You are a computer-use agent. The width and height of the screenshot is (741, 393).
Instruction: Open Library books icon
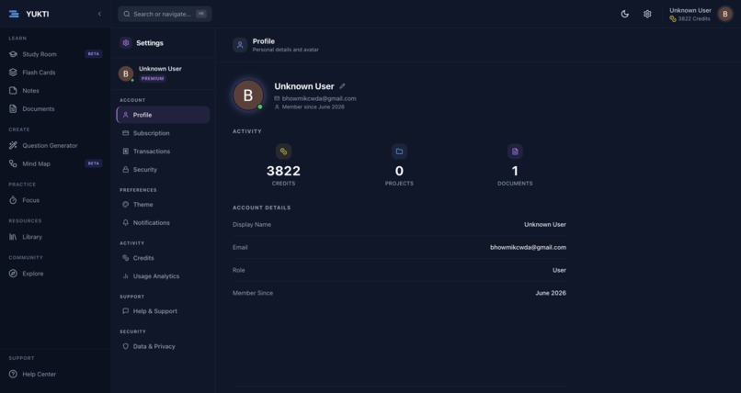(x=13, y=237)
